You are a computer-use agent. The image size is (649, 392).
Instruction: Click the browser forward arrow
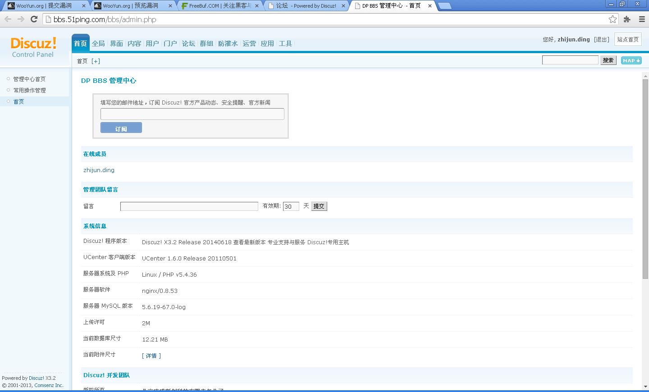coord(21,19)
